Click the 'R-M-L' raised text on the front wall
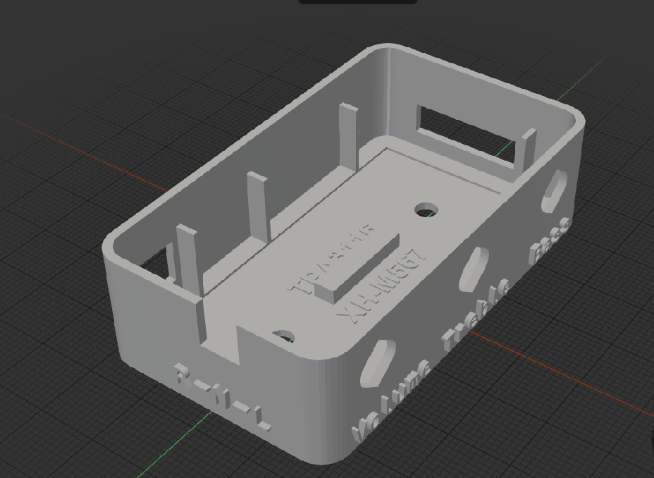 222,397
